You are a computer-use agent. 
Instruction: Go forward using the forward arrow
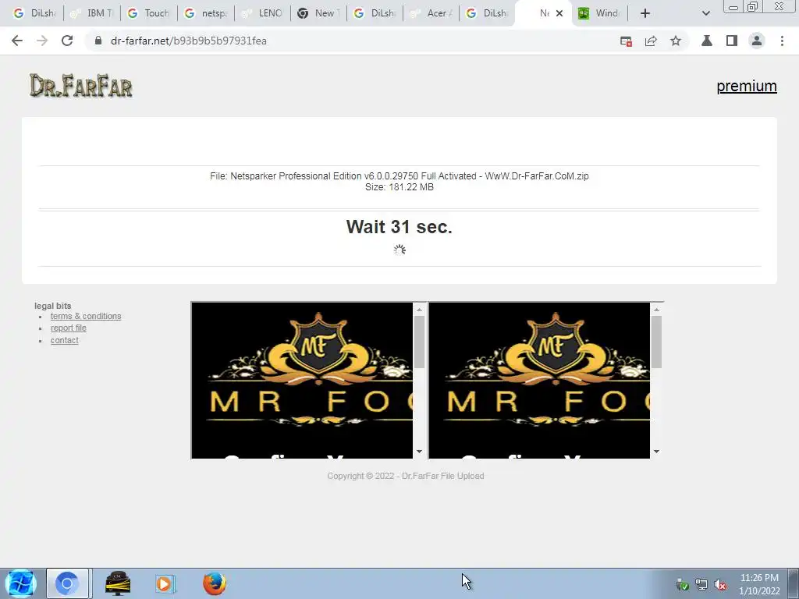(42, 41)
